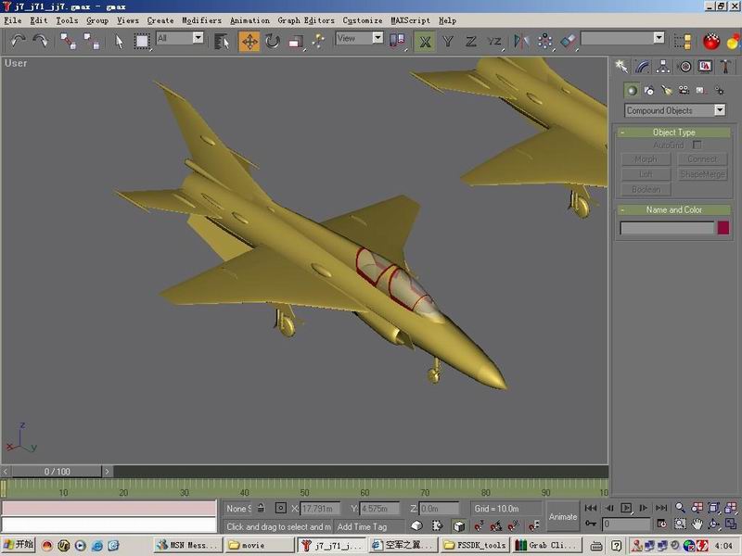Restrict transform to the Z axis
This screenshot has width=742, height=556.
pos(471,41)
